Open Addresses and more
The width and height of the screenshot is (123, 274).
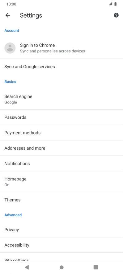tap(61, 148)
